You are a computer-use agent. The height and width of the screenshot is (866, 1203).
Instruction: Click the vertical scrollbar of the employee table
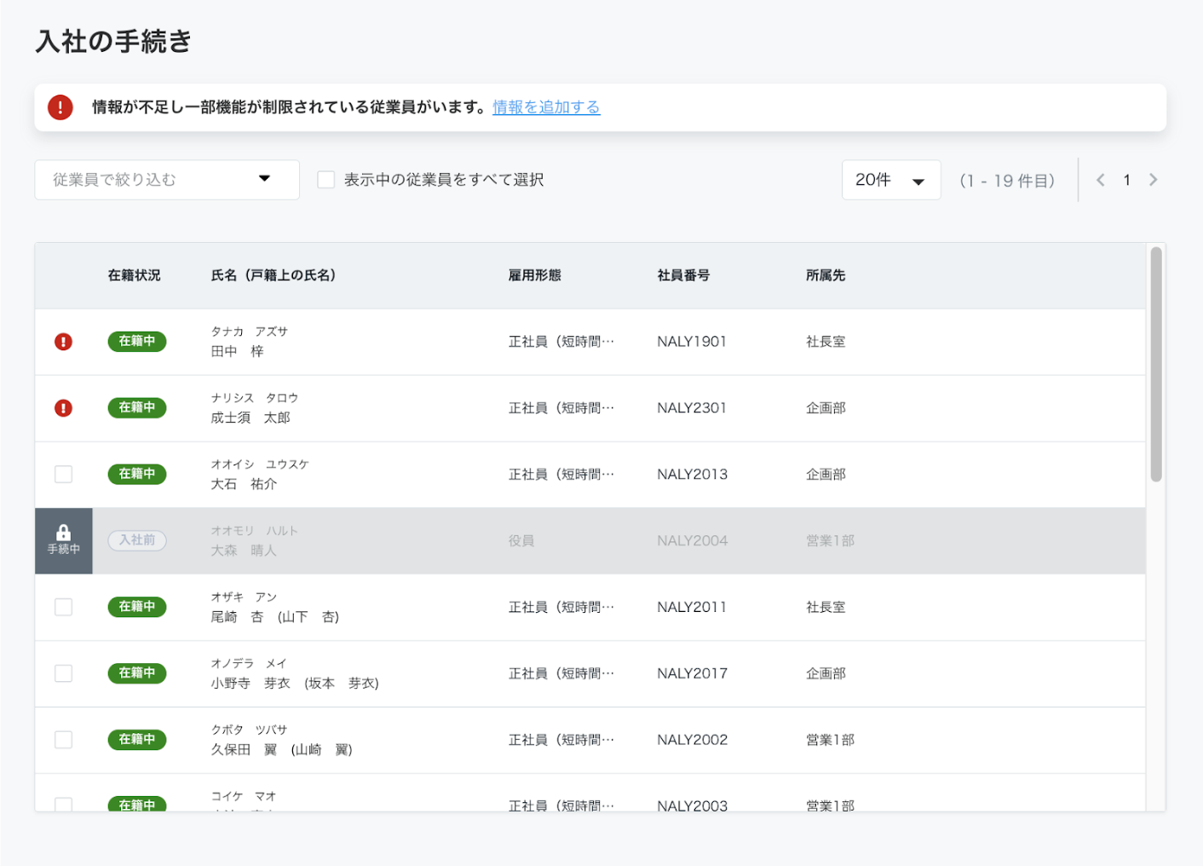(x=1156, y=365)
